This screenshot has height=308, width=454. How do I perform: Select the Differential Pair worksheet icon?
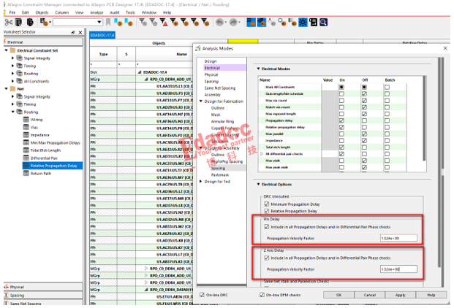tap(26, 158)
